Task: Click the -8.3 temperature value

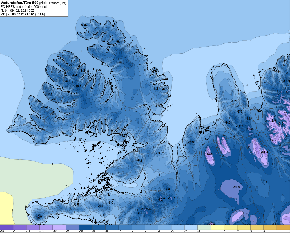Action: [156, 89]
